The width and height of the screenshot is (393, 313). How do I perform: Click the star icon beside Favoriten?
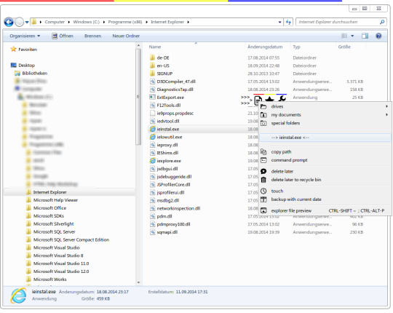[x=13, y=49]
